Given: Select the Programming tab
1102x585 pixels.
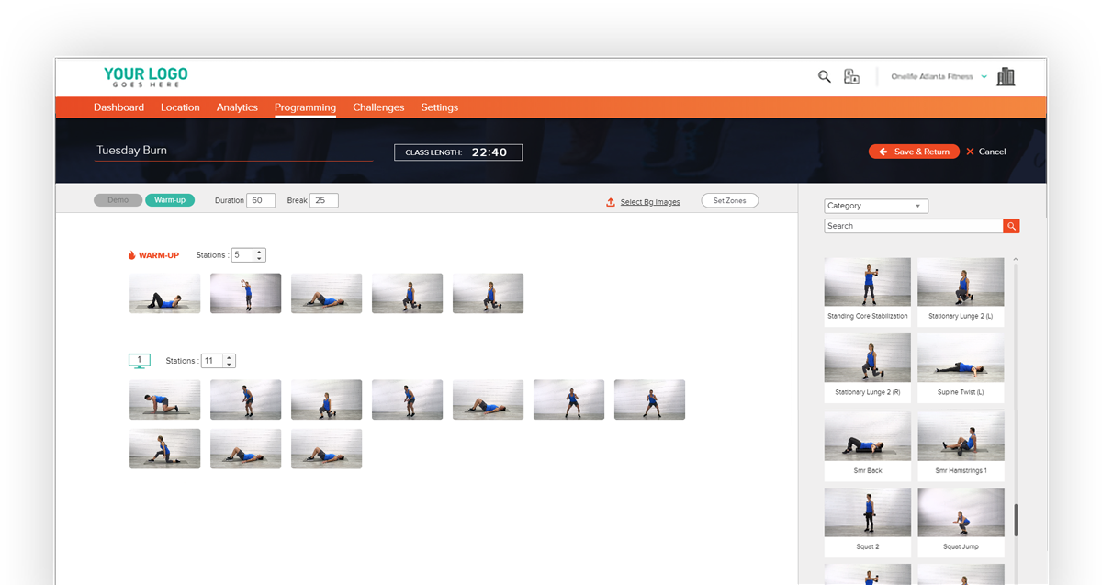Looking at the screenshot, I should pos(305,107).
